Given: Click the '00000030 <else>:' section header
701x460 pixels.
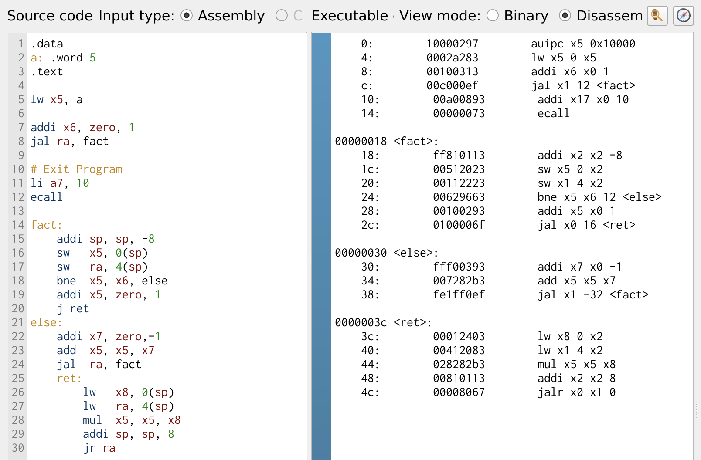Looking at the screenshot, I should (387, 253).
